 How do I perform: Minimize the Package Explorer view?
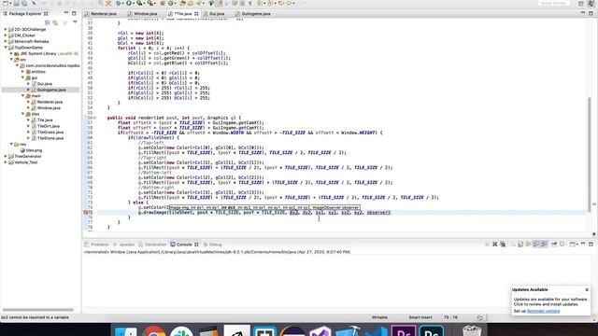pos(66,13)
